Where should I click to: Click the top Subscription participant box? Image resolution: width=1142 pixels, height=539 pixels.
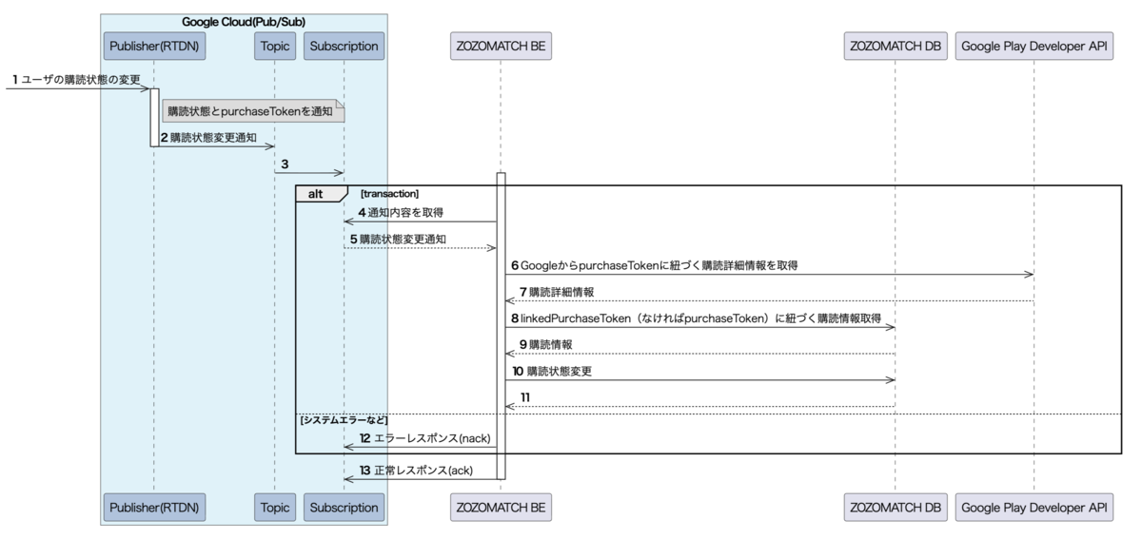tap(344, 45)
